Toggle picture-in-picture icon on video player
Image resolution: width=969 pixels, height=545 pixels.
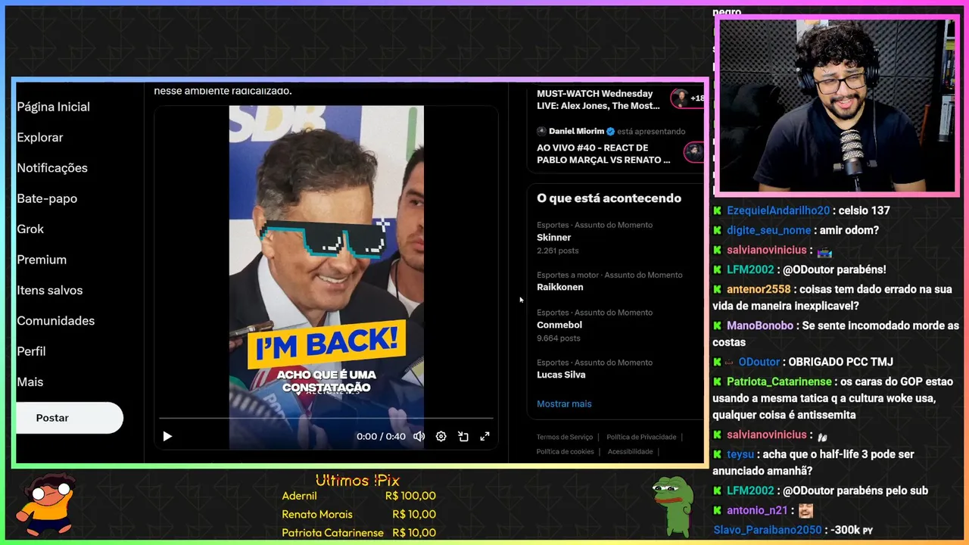[463, 436]
